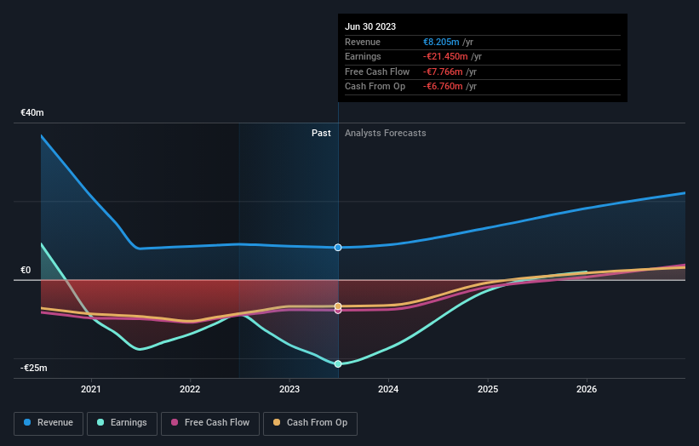Viewport: 699px width, 446px height.
Task: Select the 2026 x-axis label
Action: tap(587, 389)
